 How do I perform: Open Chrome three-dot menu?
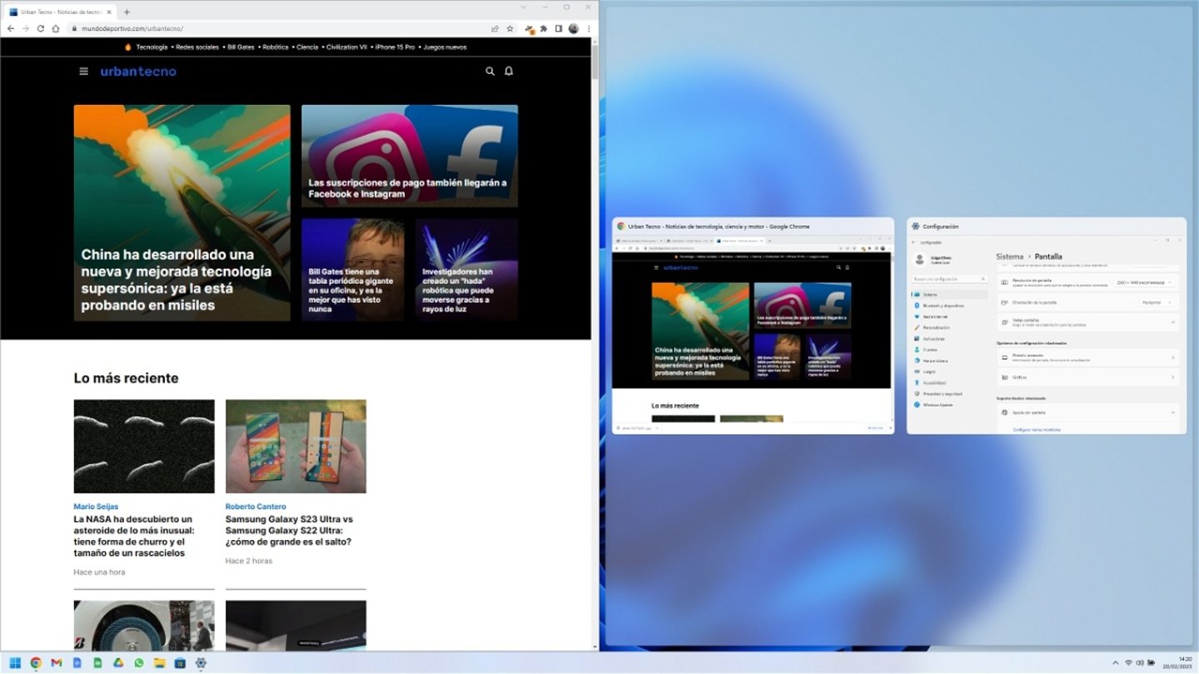589,28
